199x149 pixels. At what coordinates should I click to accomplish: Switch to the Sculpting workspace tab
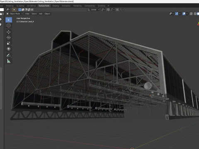pyautogui.click(x=20, y=6)
